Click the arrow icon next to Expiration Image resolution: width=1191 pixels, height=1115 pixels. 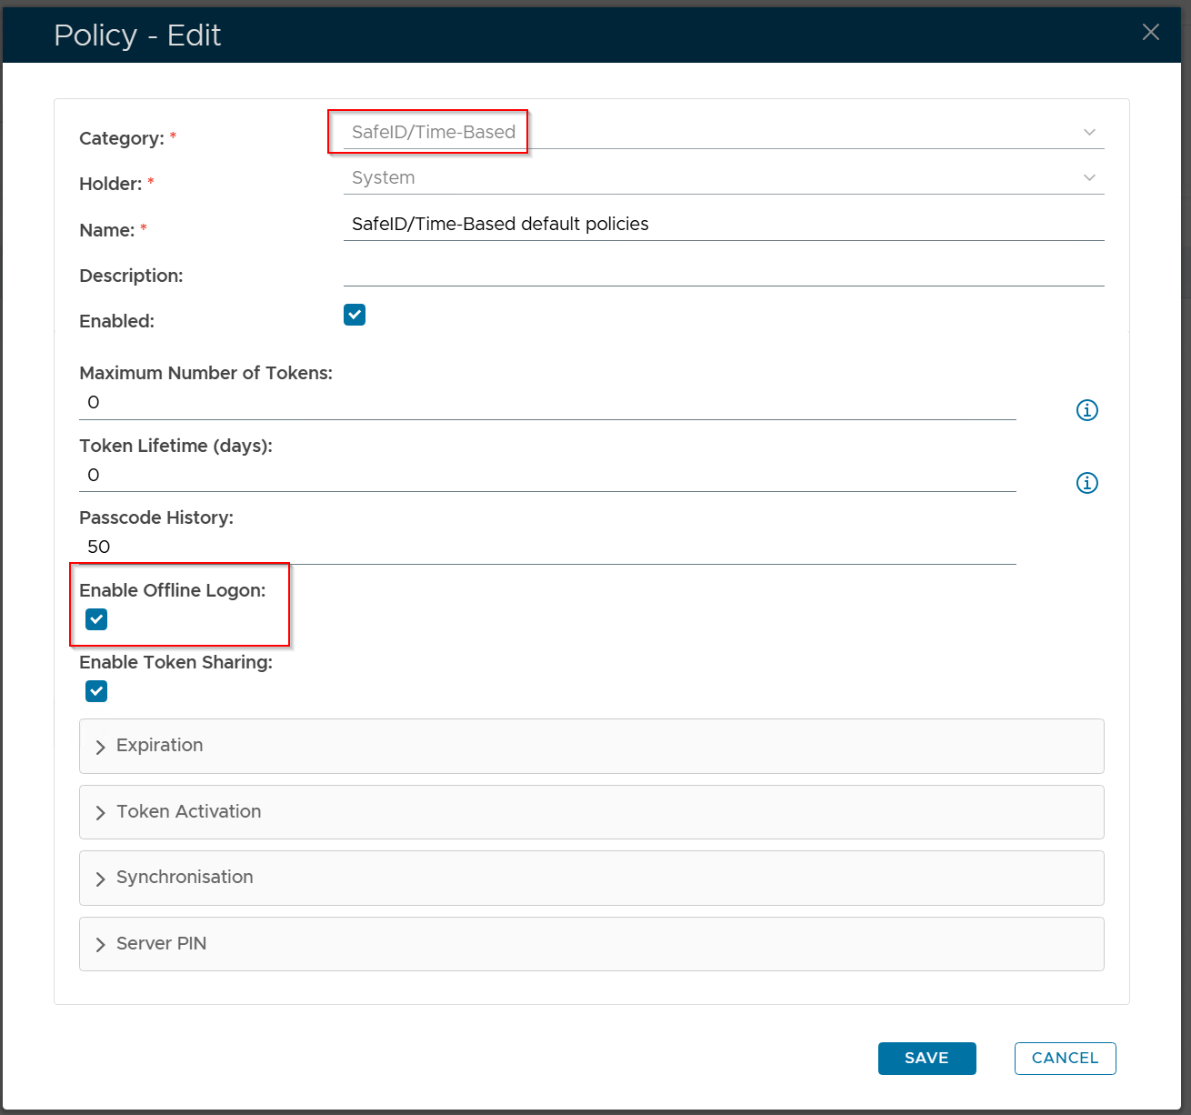tap(101, 747)
